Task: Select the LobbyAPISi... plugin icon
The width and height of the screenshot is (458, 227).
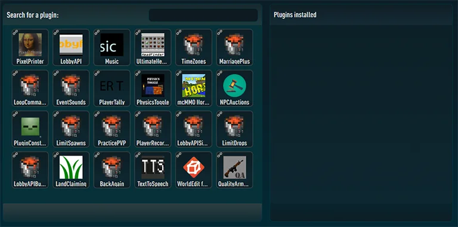Action: coord(194,126)
